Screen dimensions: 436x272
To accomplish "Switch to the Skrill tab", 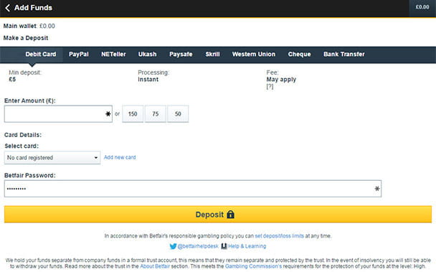I will (x=212, y=55).
